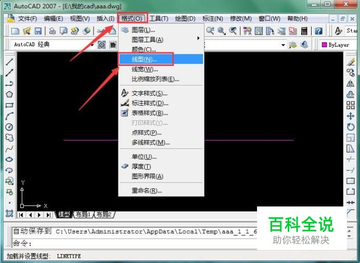360x263 pixels.
Task: Select the Revision Cloud tool
Action: tap(9, 138)
